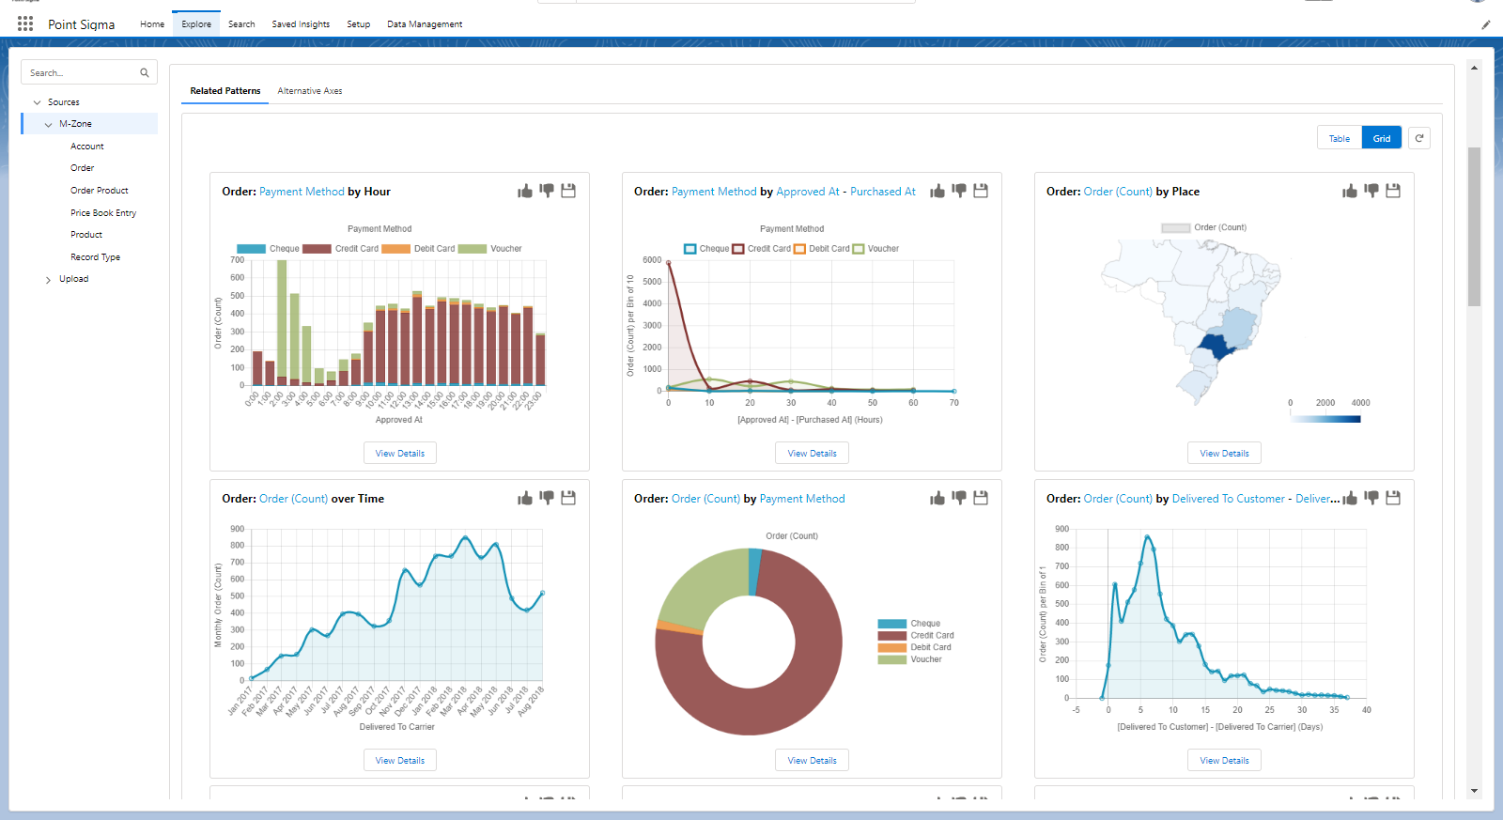1503x820 pixels.
Task: Open the app launcher grid icon
Action: [25, 23]
